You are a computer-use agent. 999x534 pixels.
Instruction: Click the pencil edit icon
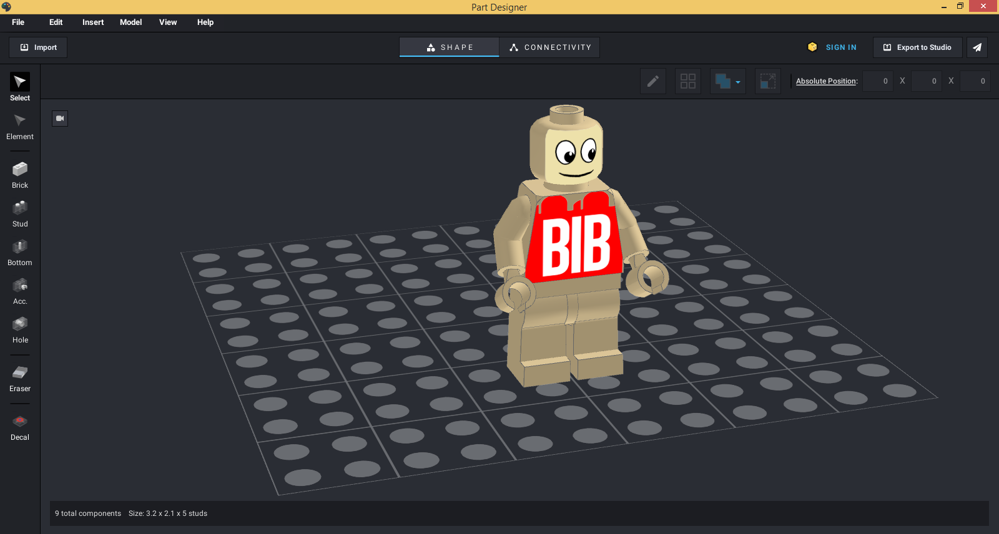pyautogui.click(x=653, y=81)
